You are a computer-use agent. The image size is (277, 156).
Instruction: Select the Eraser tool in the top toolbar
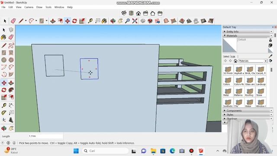(13, 21)
